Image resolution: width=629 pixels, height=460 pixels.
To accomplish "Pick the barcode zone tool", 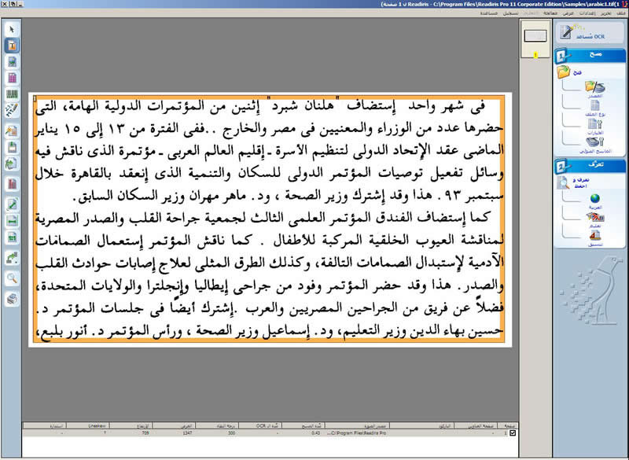I will 13,95.
